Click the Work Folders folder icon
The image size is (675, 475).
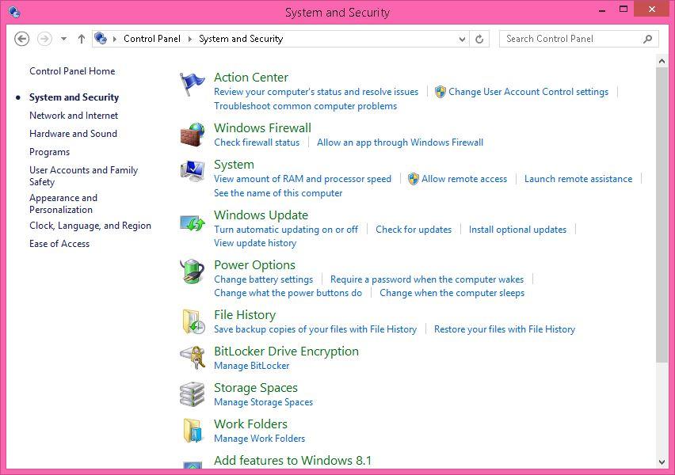tap(192, 430)
